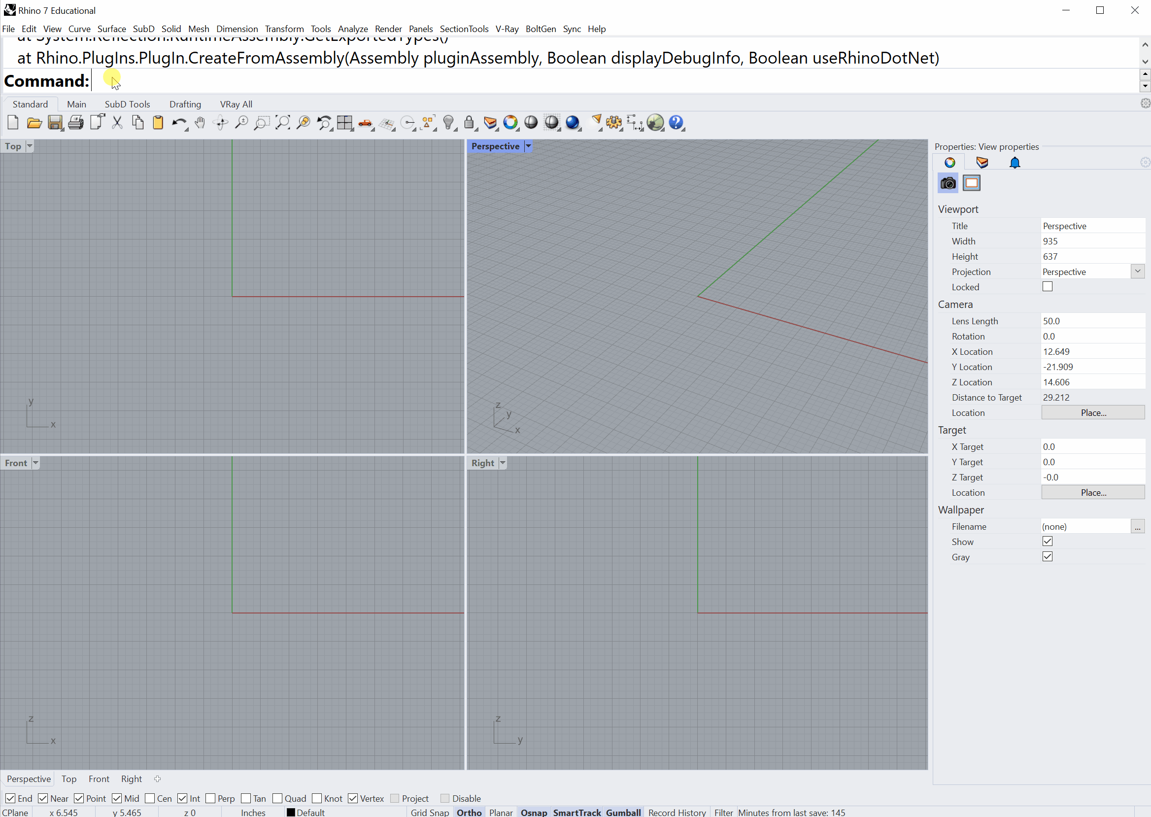Uncheck the Gray wallpaper checkbox
The height and width of the screenshot is (817, 1151).
pyautogui.click(x=1048, y=557)
